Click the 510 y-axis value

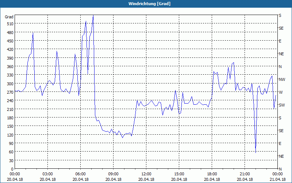point(10,24)
